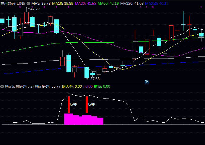The width and height of the screenshot is (205, 145).
Task: Open the main chart indicator dropdown arrow
Action: point(28,4)
